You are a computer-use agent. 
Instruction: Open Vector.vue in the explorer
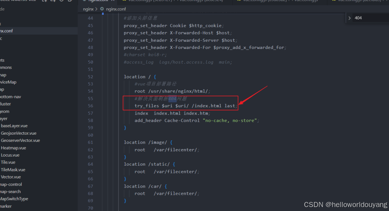(11, 177)
